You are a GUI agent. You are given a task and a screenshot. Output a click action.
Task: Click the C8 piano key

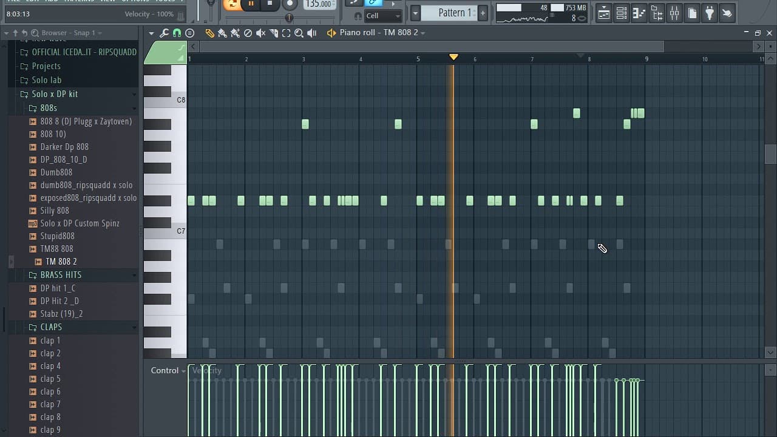(x=165, y=100)
